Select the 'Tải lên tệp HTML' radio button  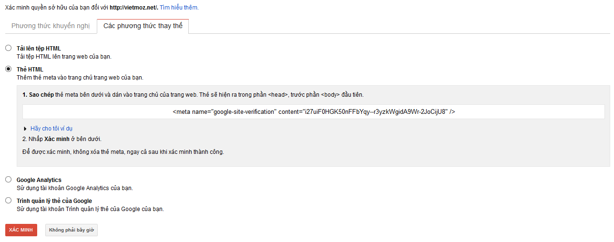coord(8,48)
